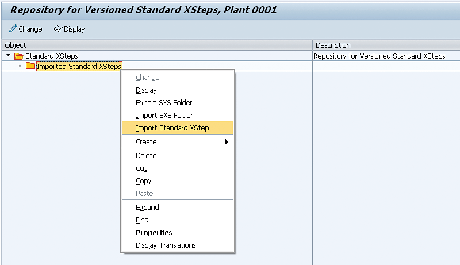Click the Standard XSteps open folder icon

(19, 56)
